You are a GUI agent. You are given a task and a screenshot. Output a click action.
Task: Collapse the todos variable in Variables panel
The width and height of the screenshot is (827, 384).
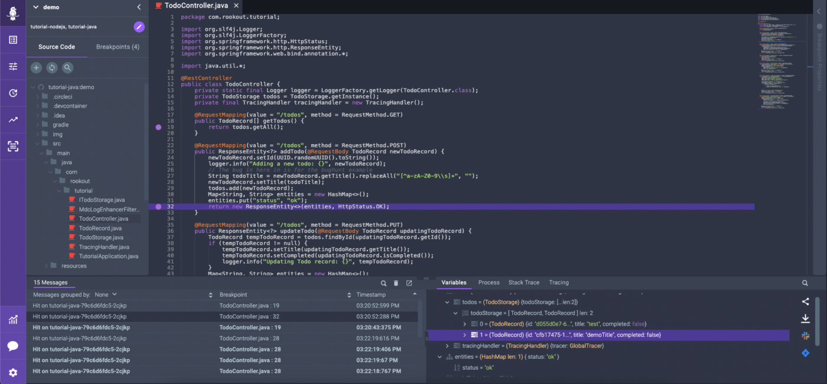[447, 301]
